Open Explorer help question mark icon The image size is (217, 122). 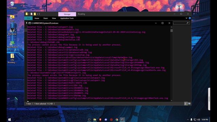point(190,18)
